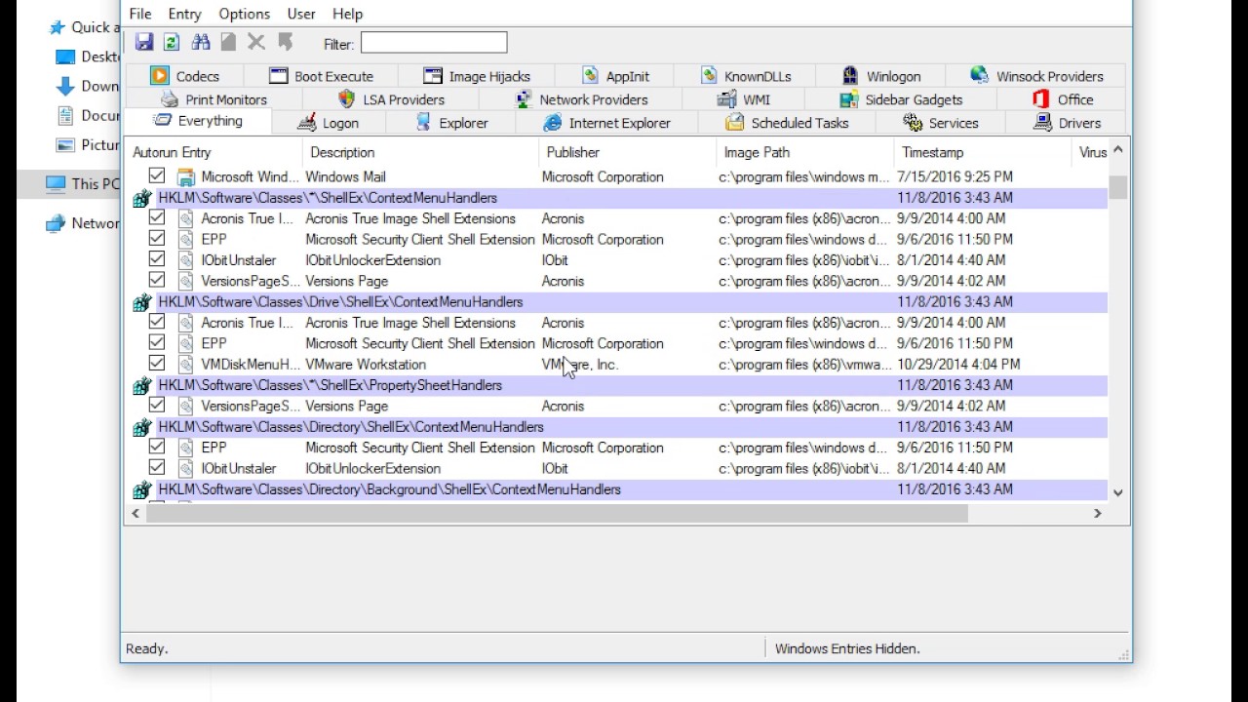Image resolution: width=1248 pixels, height=702 pixels.
Task: Uncheck Acronis True Image under *\ShellEx\ContextMenuHandlers
Action: pyautogui.click(x=157, y=218)
